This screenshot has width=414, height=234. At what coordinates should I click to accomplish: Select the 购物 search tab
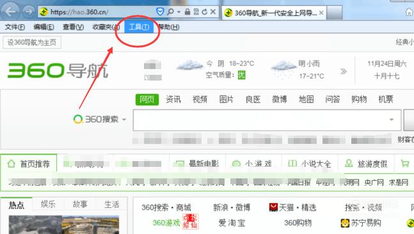pyautogui.click(x=359, y=100)
